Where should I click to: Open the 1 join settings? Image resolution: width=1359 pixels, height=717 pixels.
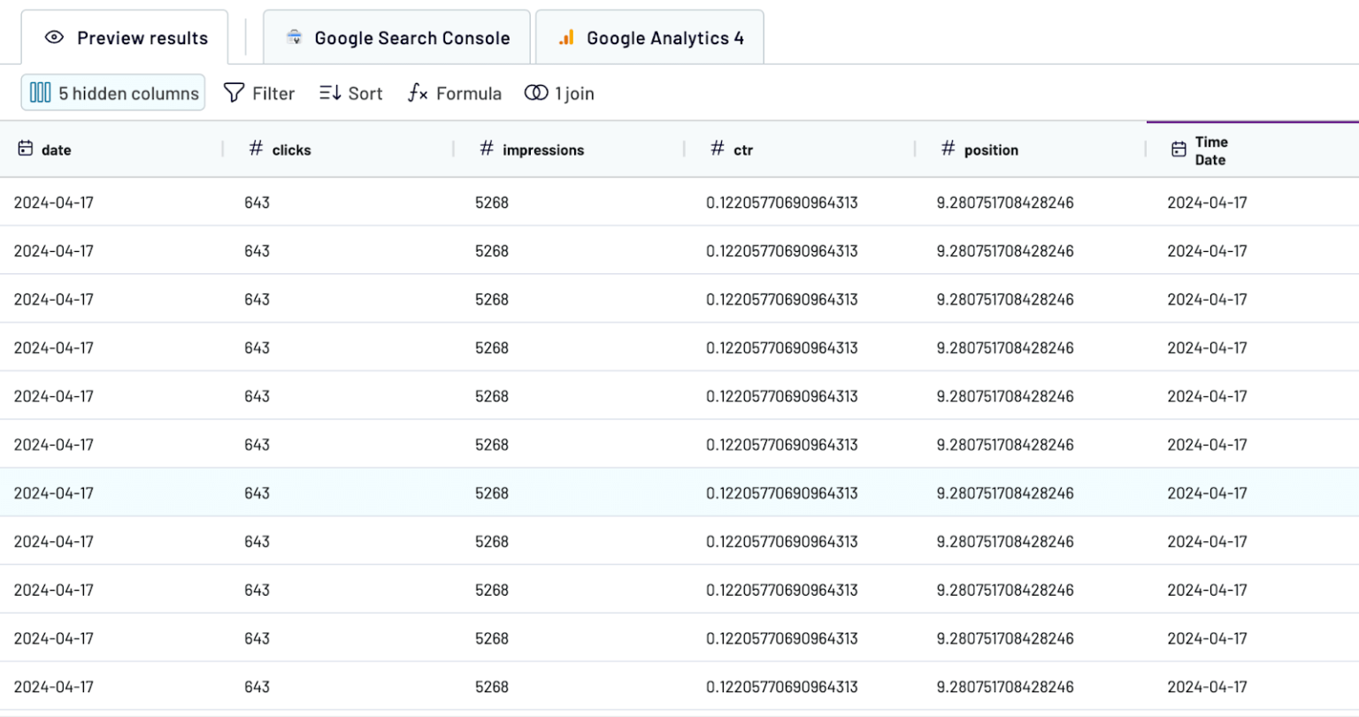[x=559, y=92]
